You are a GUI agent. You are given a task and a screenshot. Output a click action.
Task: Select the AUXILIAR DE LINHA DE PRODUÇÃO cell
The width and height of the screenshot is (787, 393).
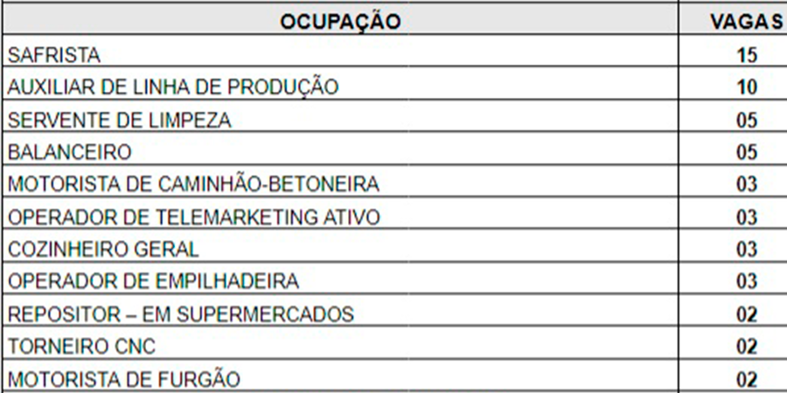click(340, 86)
